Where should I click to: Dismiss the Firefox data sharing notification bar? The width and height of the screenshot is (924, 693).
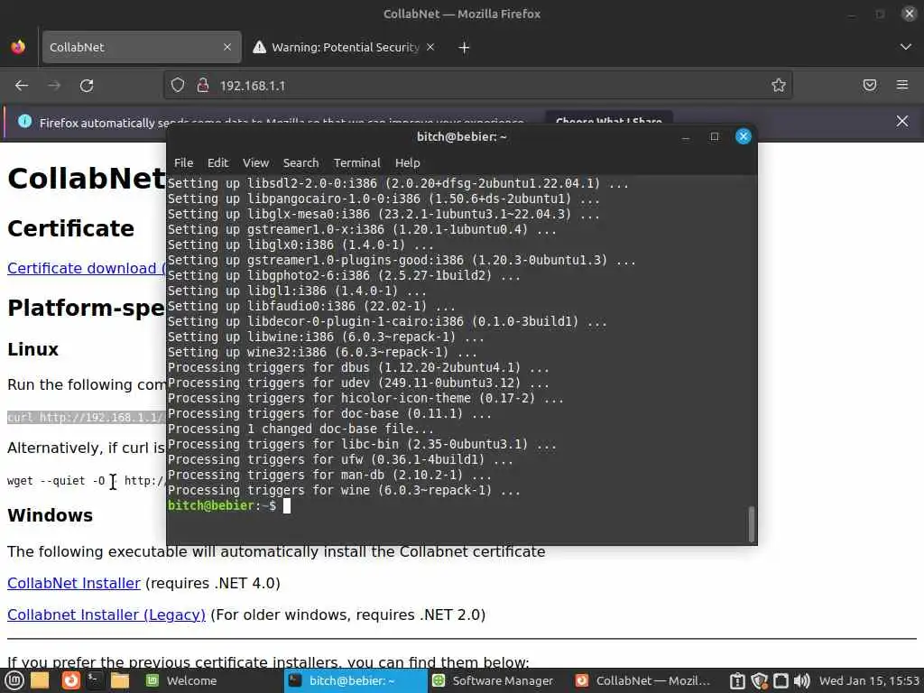902,122
